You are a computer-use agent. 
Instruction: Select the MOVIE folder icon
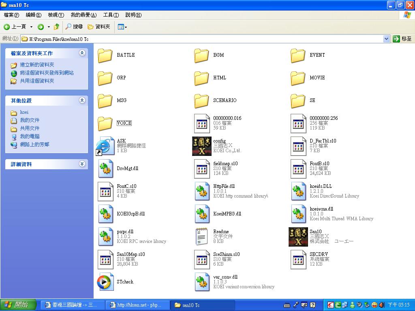298,78
